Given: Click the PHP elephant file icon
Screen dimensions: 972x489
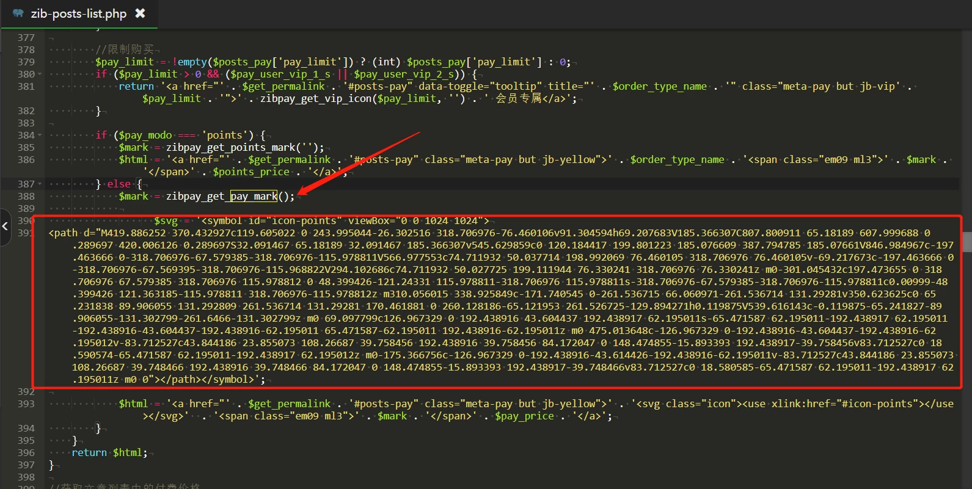Looking at the screenshot, I should 18,13.
